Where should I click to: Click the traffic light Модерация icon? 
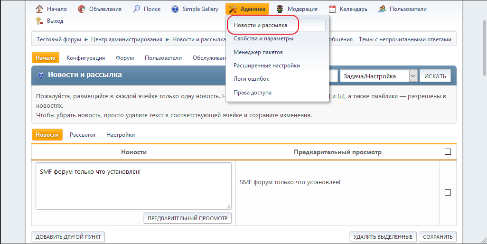(280, 9)
